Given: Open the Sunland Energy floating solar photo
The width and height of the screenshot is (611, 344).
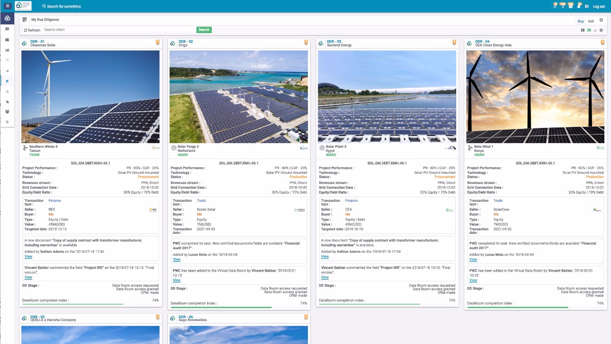Looking at the screenshot, I should pos(387,96).
